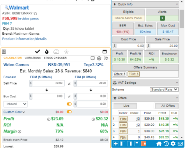Switch to the Stock Checker tab

coord(55,58)
